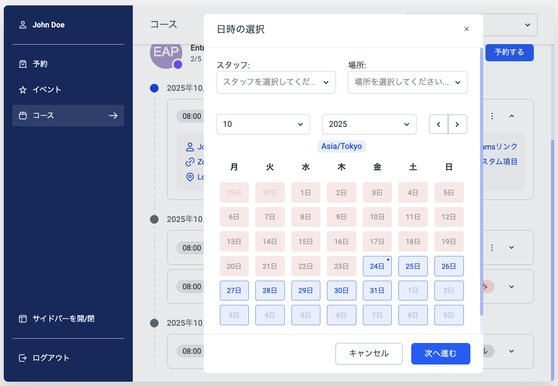This screenshot has width=558, height=386.
Task: Click the 予約する button behind dialog
Action: coord(509,52)
